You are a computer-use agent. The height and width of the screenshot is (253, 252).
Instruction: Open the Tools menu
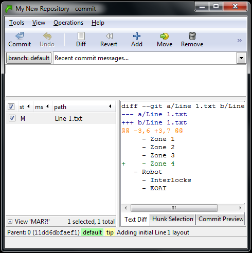pos(16,23)
